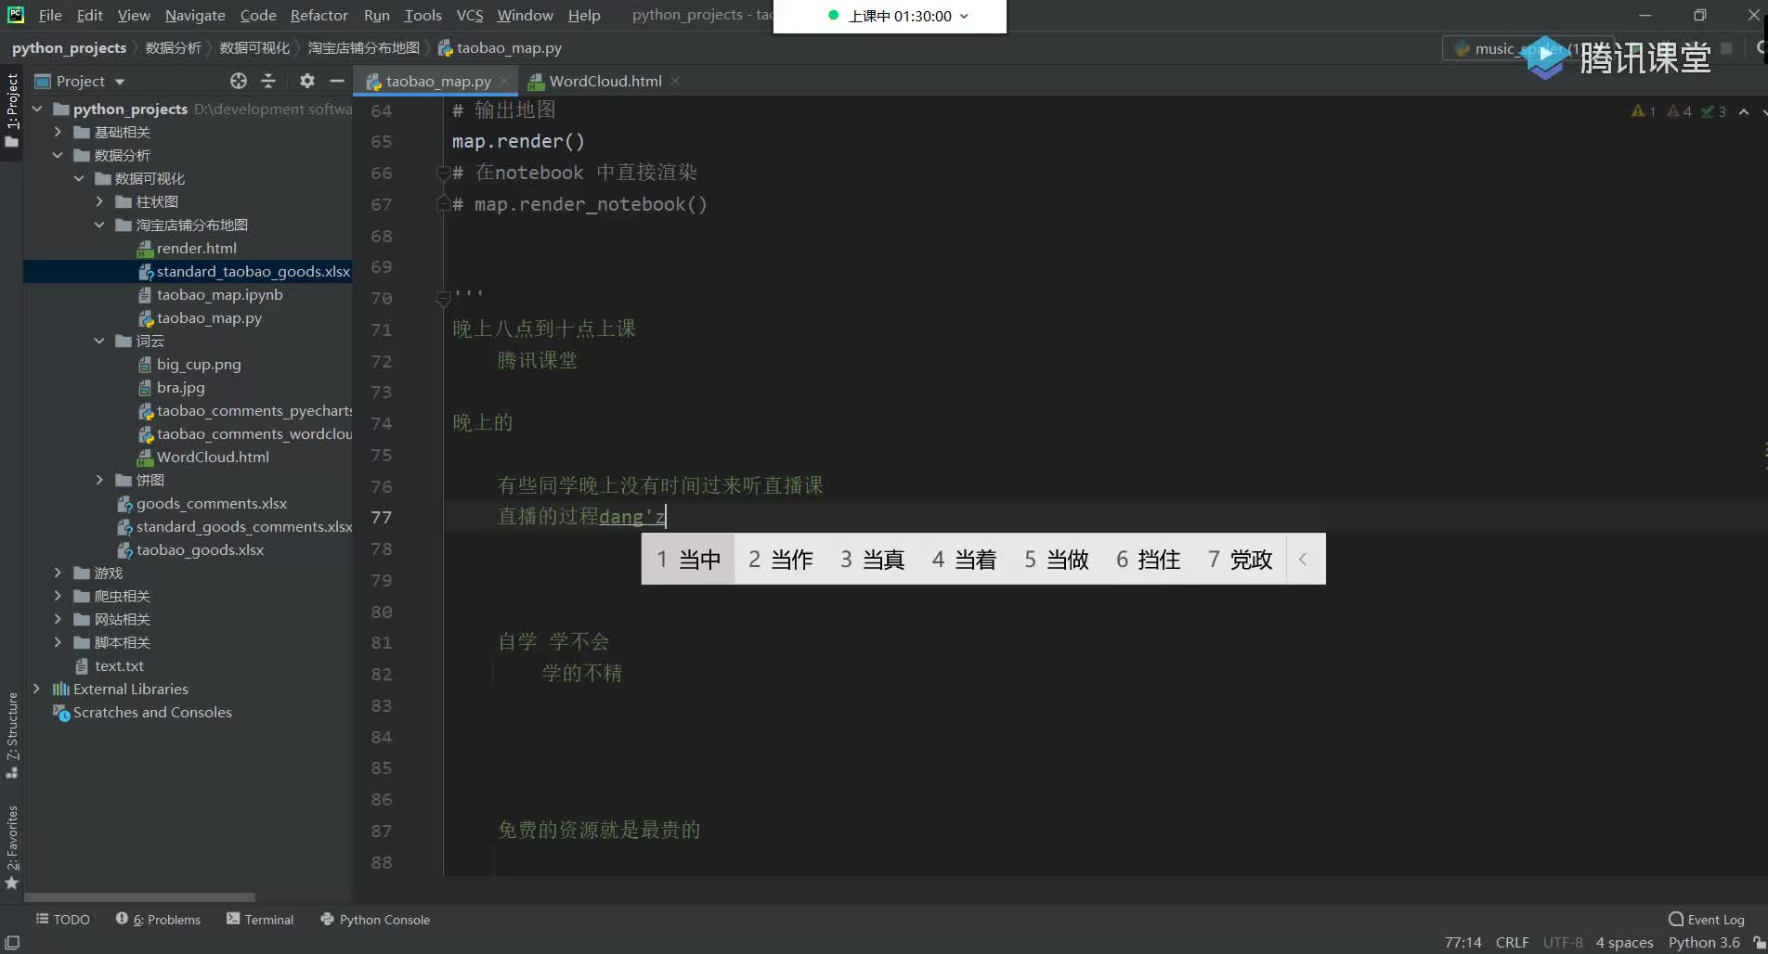Go to previous highlighted error arrow
Image resolution: width=1768 pixels, height=954 pixels.
1744,111
